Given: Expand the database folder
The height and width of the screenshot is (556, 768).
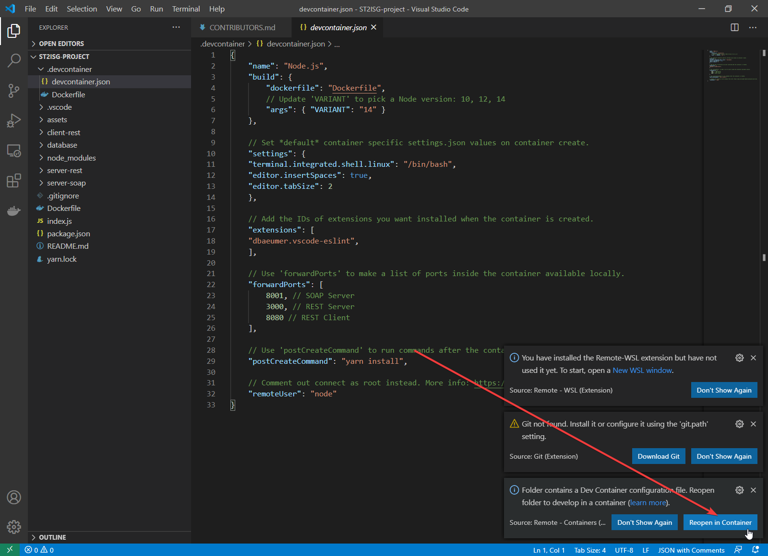Looking at the screenshot, I should (x=109, y=145).
